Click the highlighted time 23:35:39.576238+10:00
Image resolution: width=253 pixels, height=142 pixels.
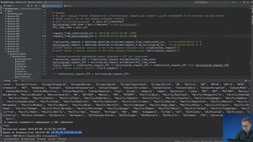[66, 133]
